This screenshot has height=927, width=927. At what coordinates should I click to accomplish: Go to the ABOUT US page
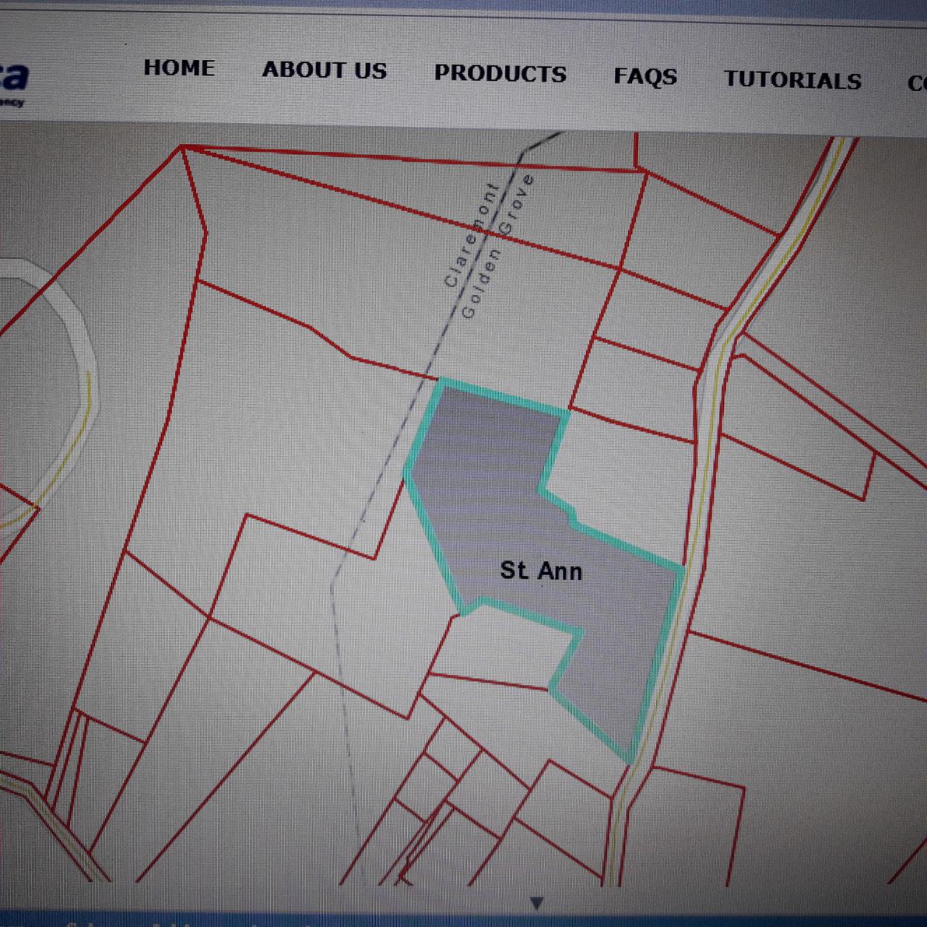(x=324, y=70)
